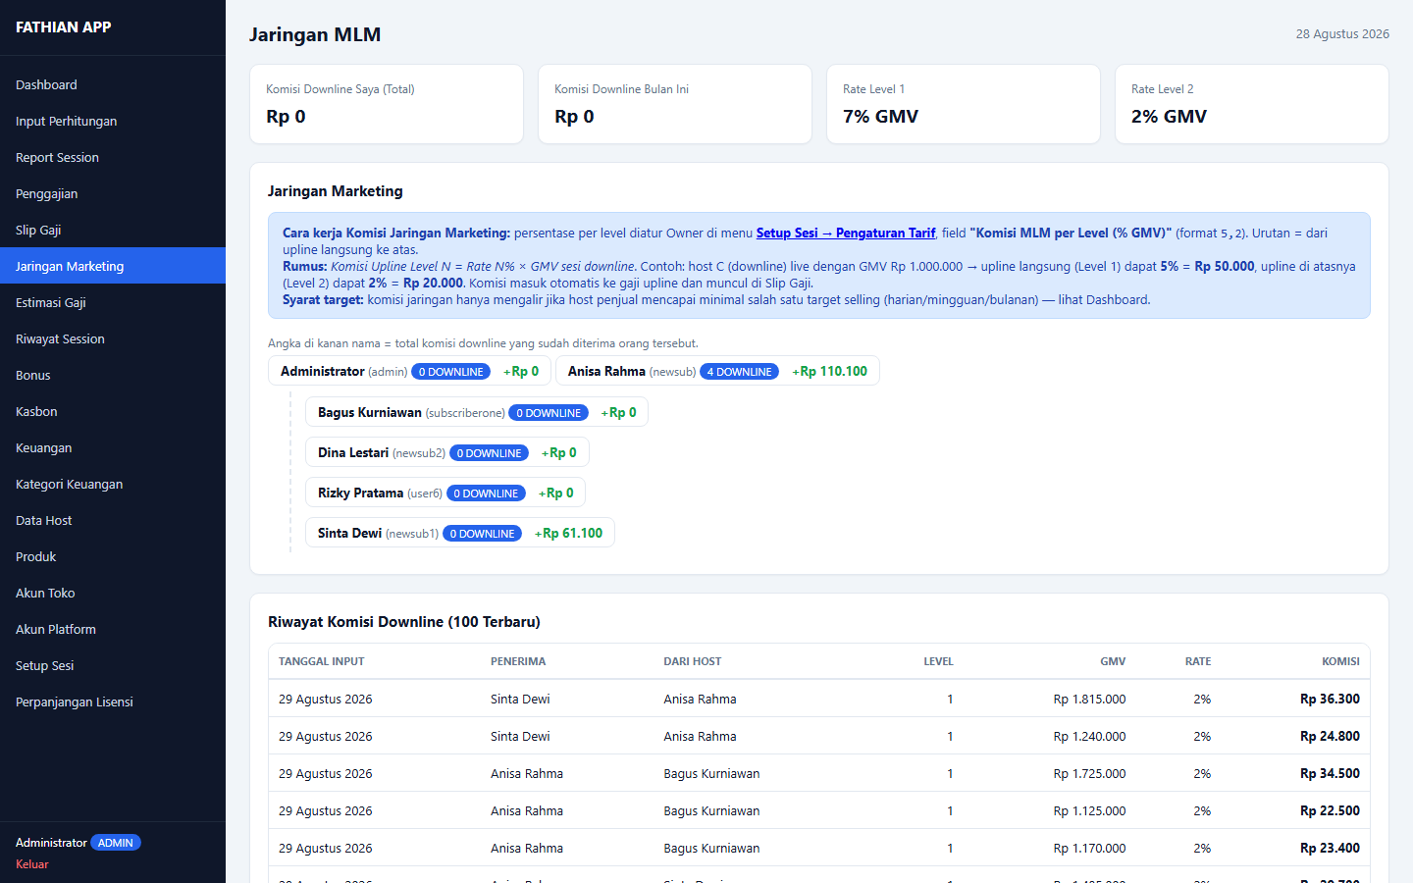Select Rizky Pratama downline node

coord(445,493)
